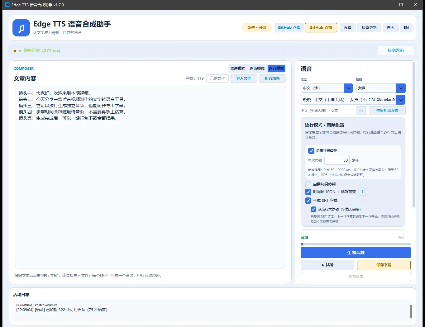
Task: Open the 语言 dropdown showing 中文 (zh)
Action: [x=327, y=88]
